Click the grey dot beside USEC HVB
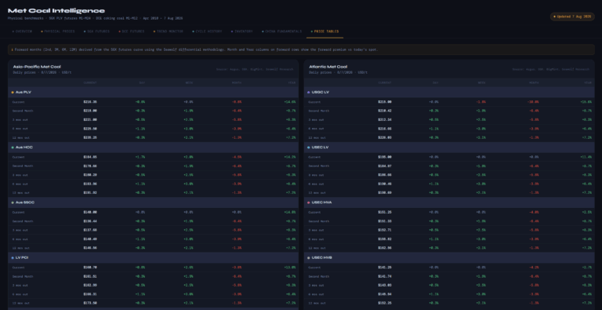Screen dimensions: 602x310 [x=309, y=257]
